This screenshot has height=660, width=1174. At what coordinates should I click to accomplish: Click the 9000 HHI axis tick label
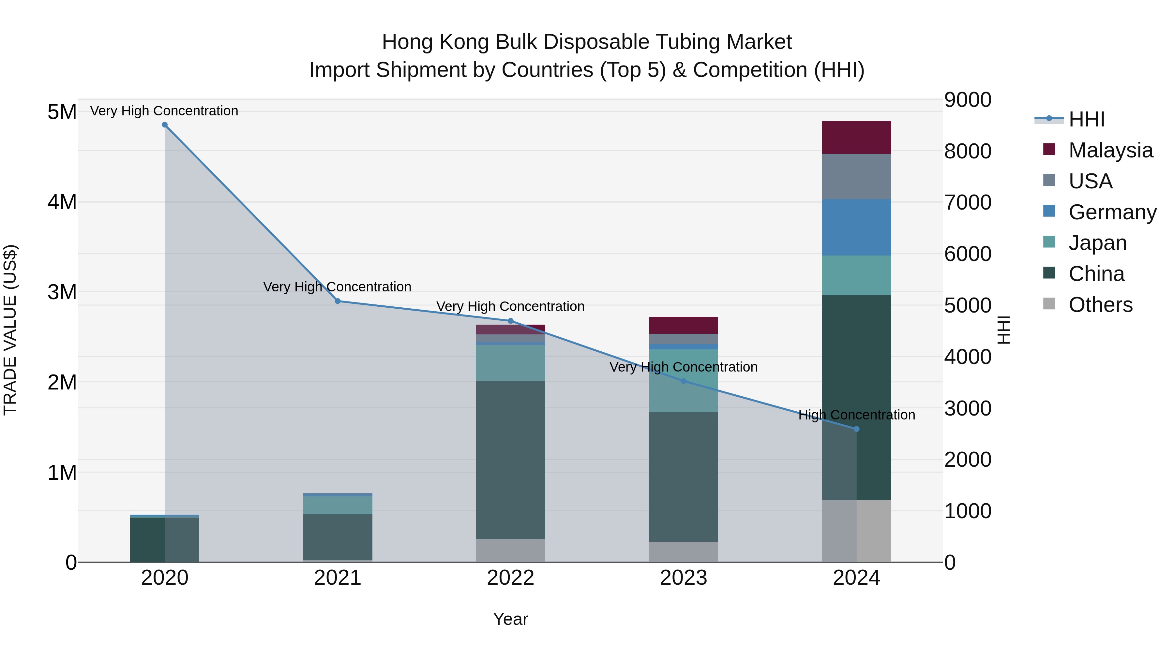(968, 100)
